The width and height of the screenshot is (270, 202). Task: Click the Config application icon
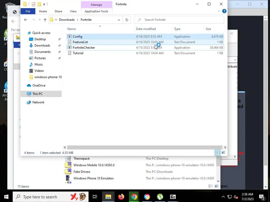click(70, 36)
